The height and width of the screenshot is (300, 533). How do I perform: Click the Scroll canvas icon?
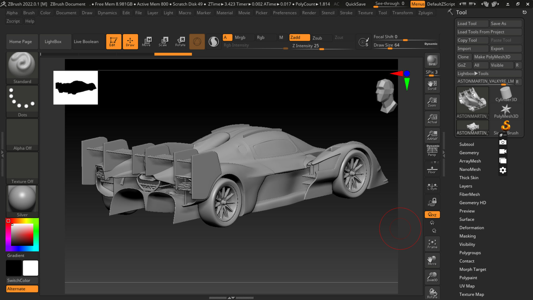432,85
